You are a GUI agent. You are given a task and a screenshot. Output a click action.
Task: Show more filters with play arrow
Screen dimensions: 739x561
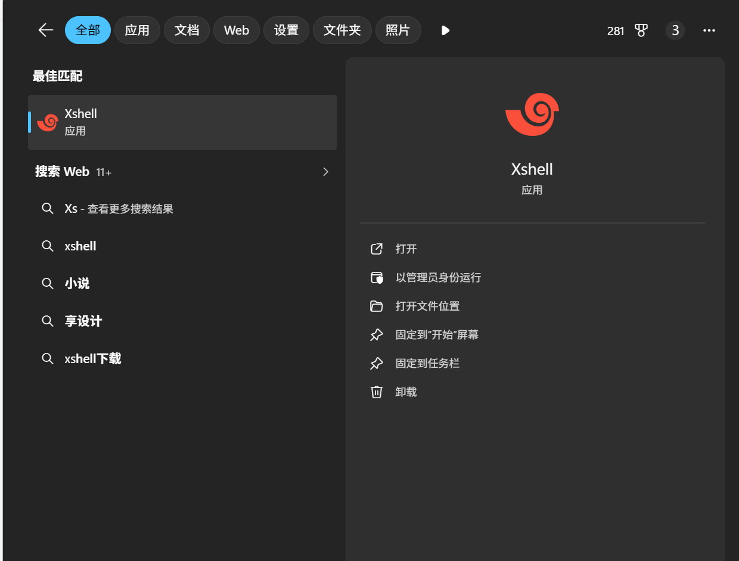tap(445, 30)
